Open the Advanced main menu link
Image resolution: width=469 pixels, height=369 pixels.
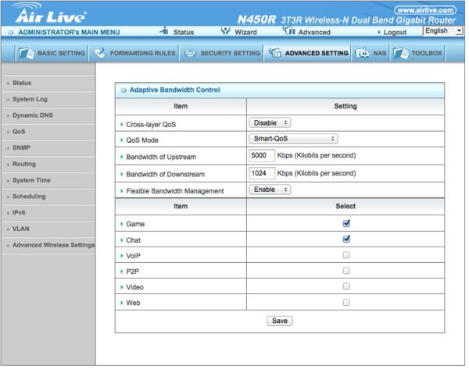click(x=314, y=32)
